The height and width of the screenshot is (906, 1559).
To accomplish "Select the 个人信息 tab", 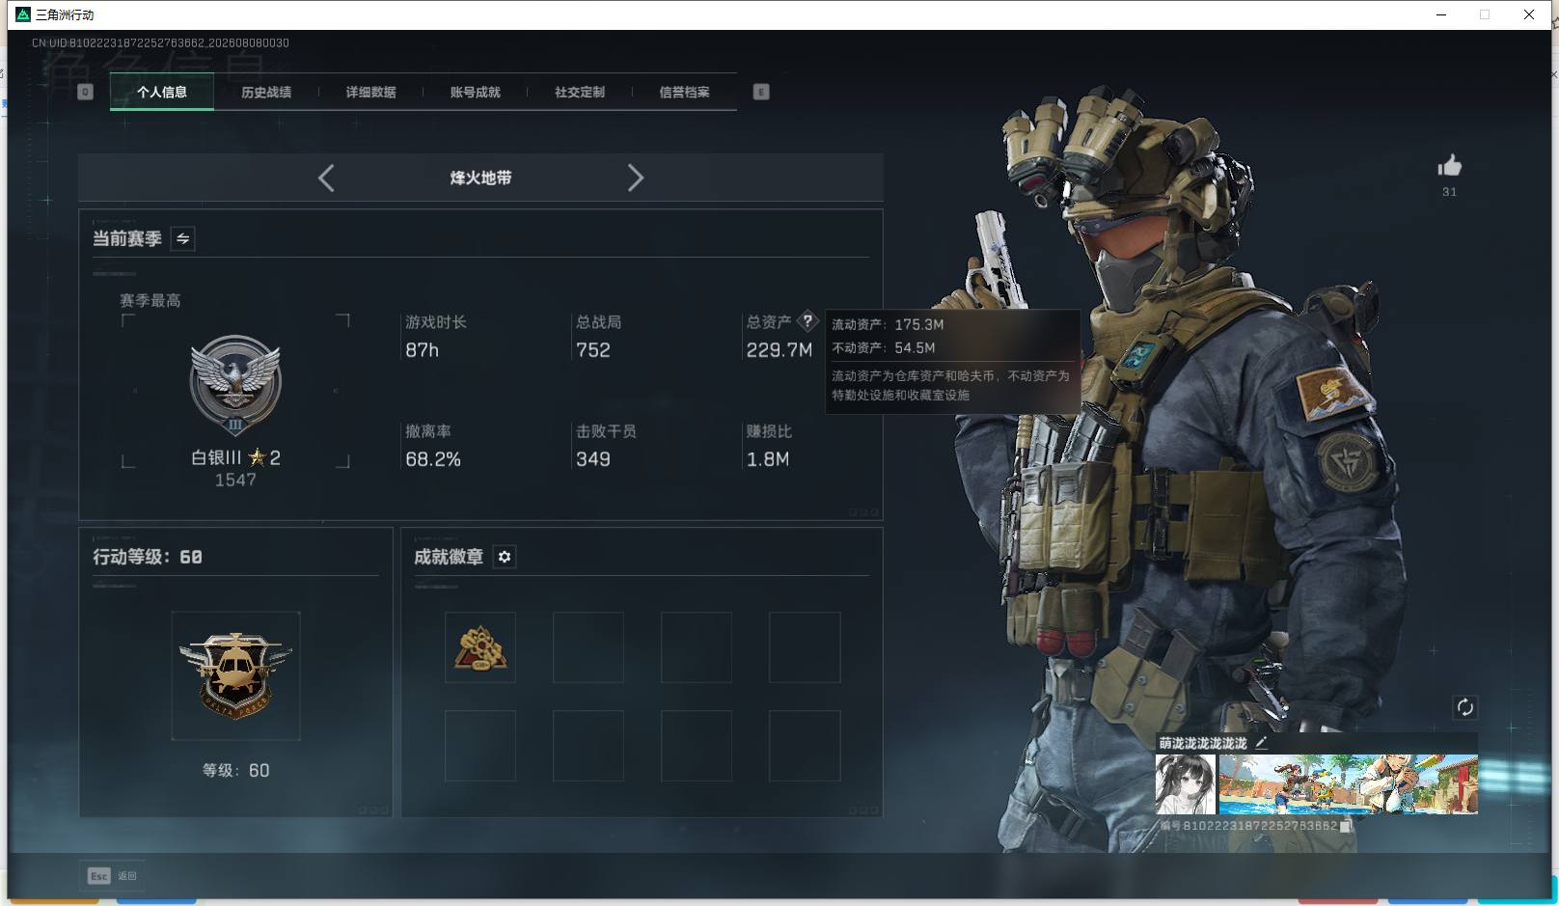I will pyautogui.click(x=162, y=93).
